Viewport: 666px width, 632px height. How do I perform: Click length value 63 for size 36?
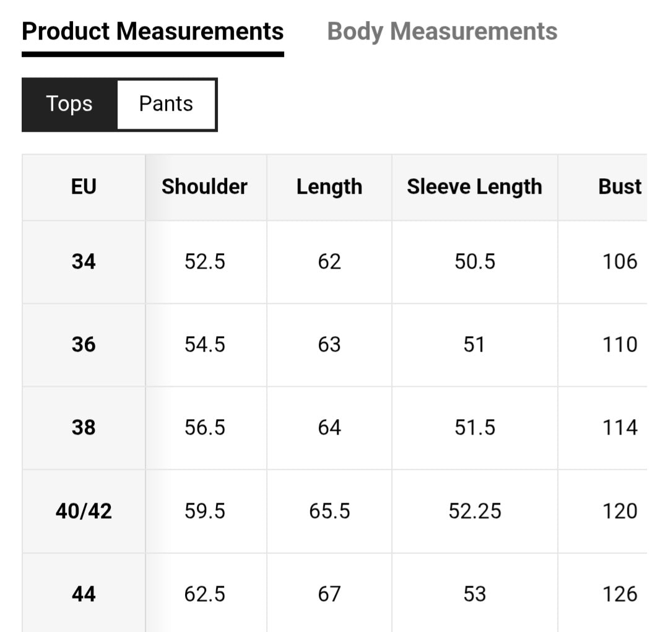[x=329, y=345]
